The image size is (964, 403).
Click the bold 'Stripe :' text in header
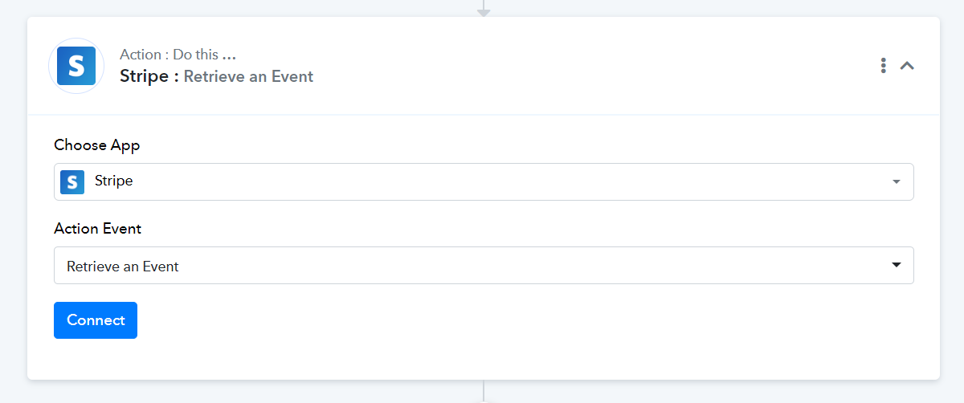[x=149, y=76]
